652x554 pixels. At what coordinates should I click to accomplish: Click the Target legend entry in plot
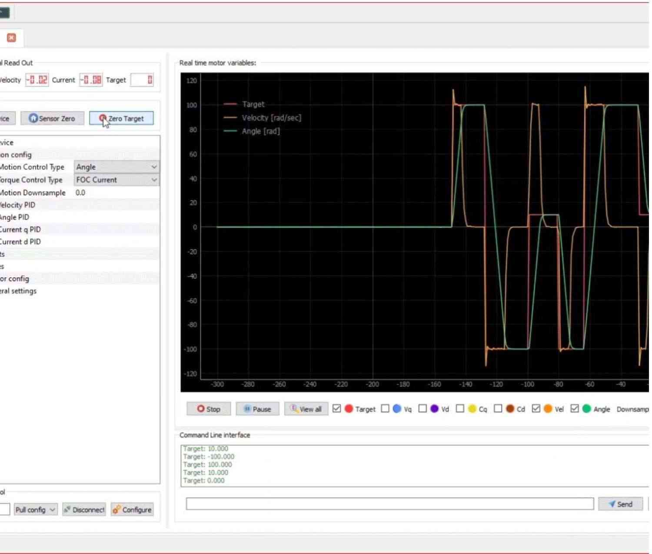[244, 104]
